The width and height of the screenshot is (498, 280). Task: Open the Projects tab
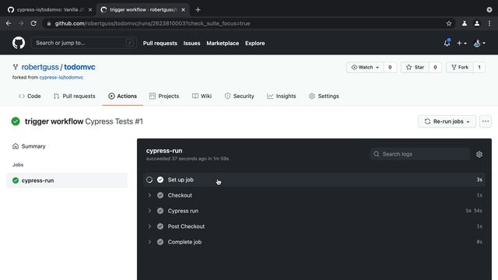click(164, 96)
